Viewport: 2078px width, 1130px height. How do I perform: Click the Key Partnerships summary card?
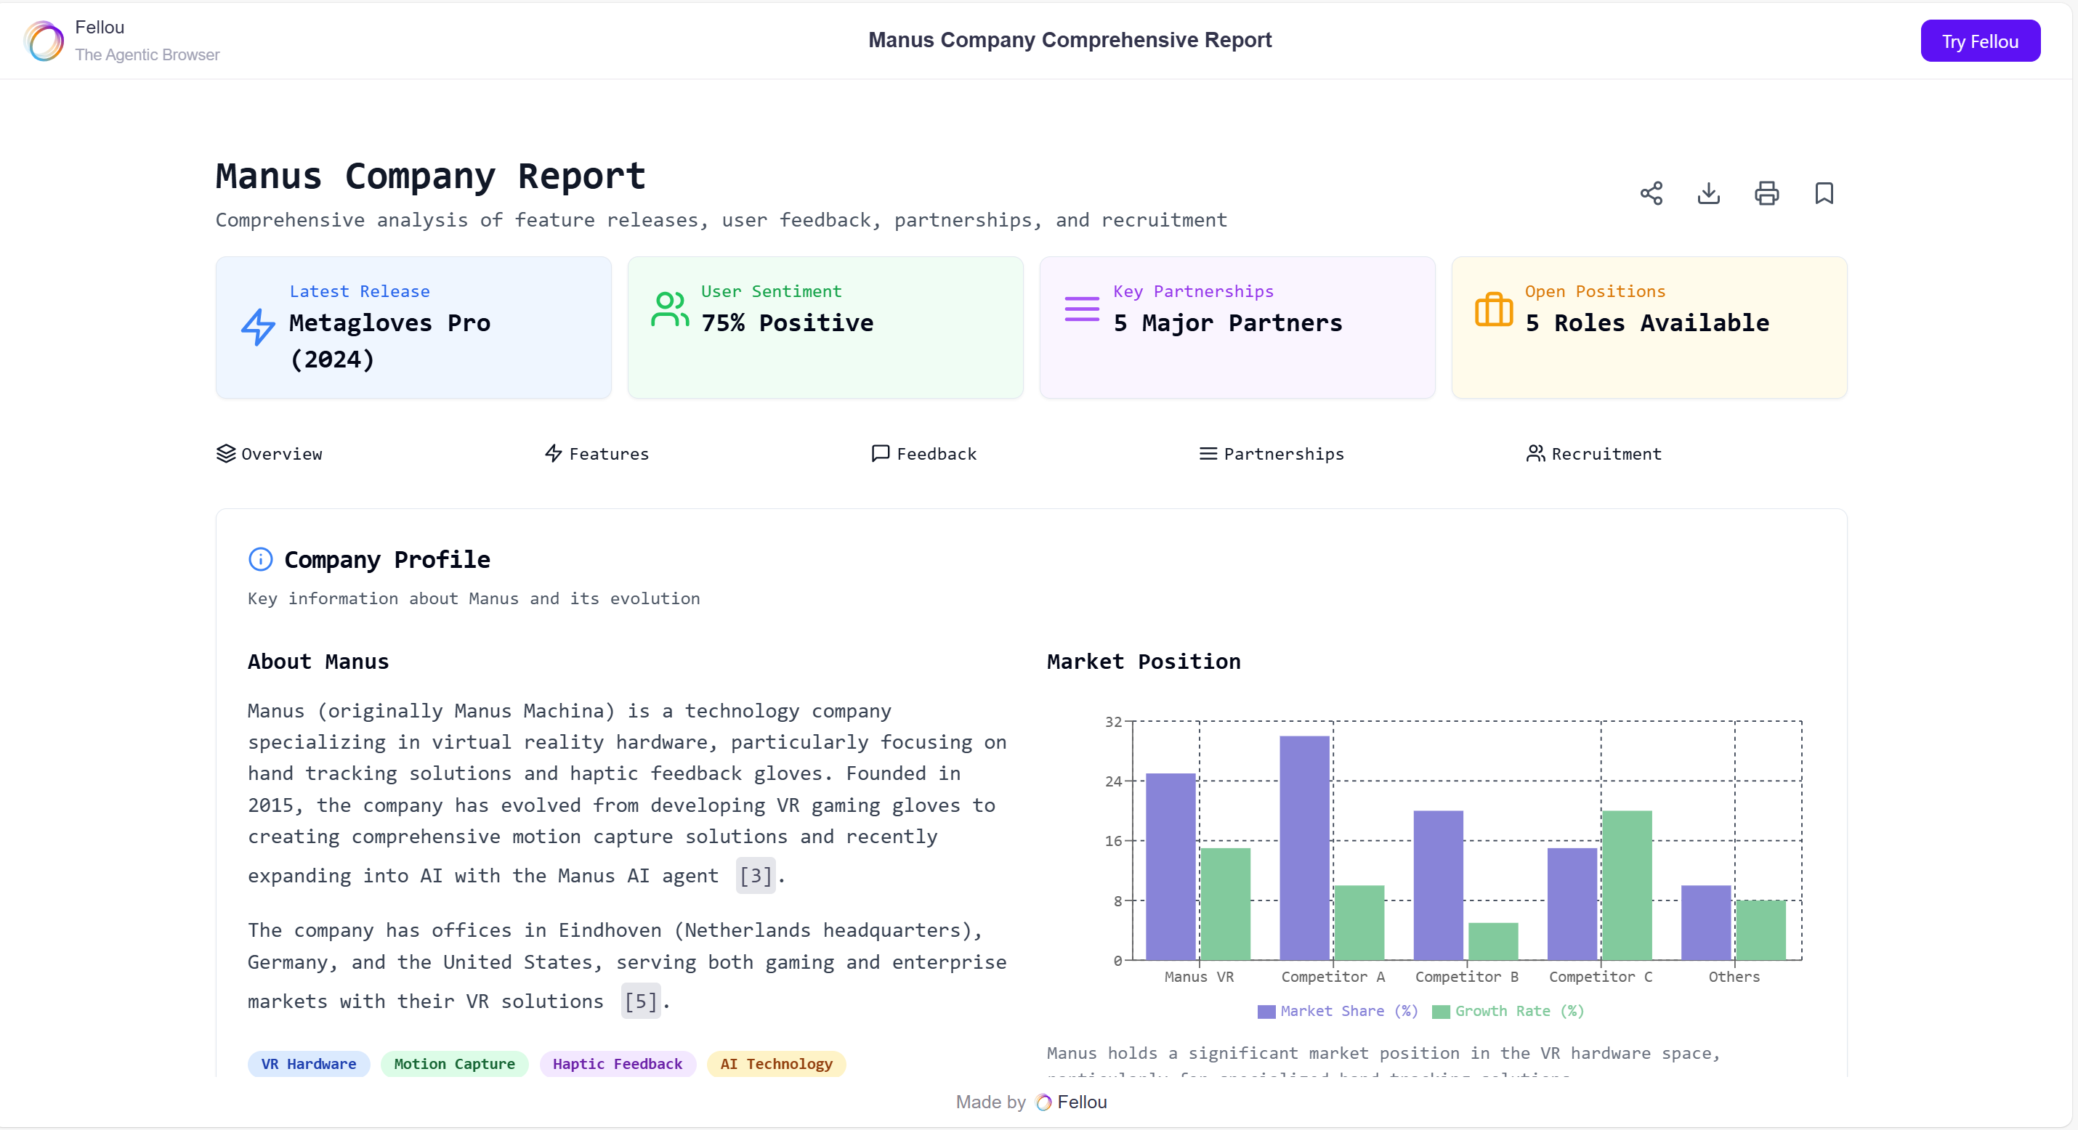point(1237,328)
